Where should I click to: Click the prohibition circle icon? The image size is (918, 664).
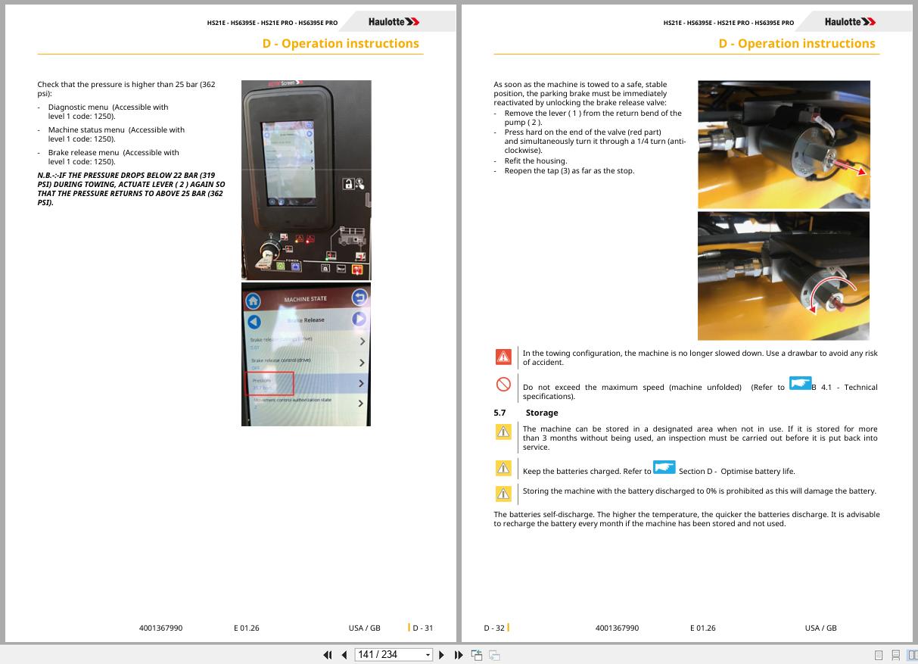coord(503,385)
